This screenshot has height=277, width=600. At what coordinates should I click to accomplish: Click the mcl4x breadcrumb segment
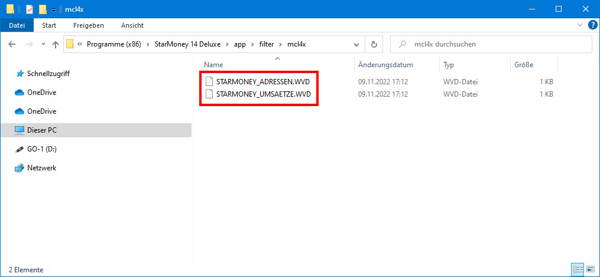296,44
